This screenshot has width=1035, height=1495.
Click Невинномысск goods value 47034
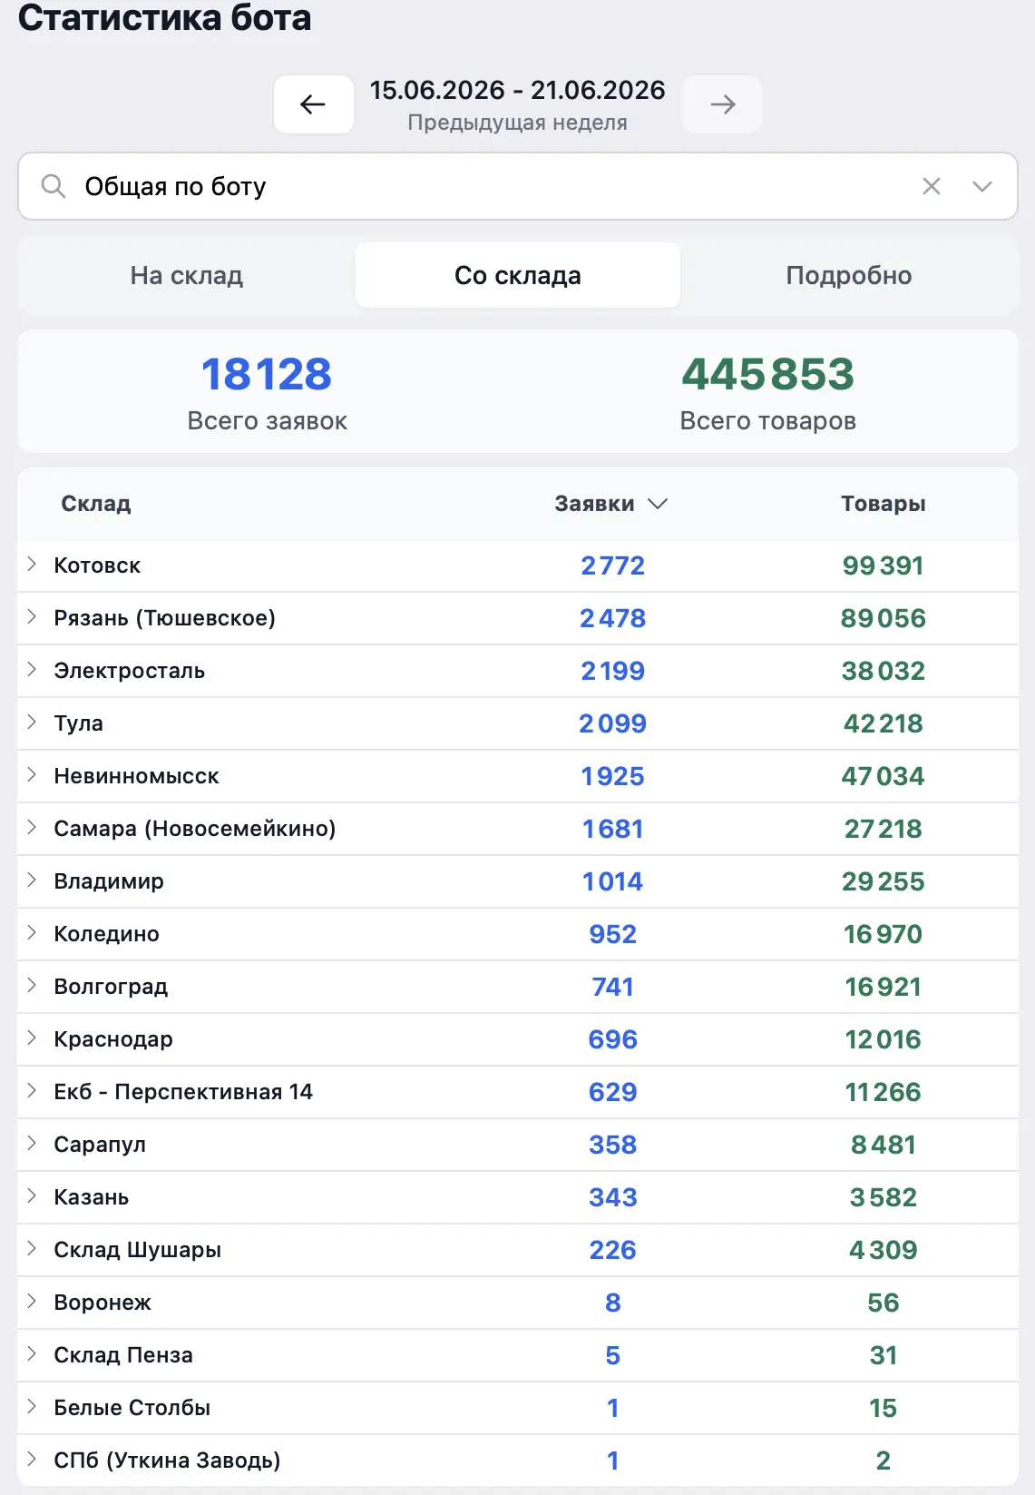884,776
